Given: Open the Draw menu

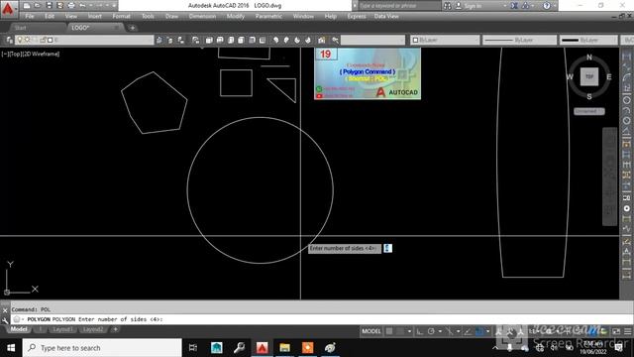Looking at the screenshot, I should [171, 16].
